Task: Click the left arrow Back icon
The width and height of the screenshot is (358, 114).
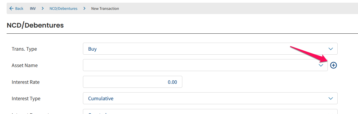Action: point(11,8)
